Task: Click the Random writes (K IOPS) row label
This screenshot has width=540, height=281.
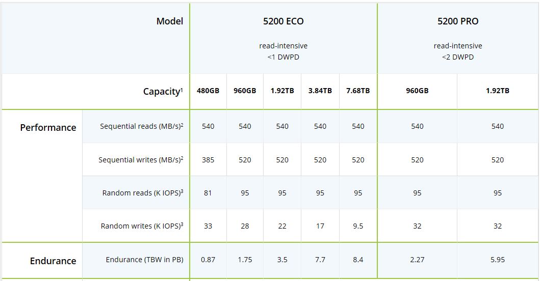Action: 142,226
